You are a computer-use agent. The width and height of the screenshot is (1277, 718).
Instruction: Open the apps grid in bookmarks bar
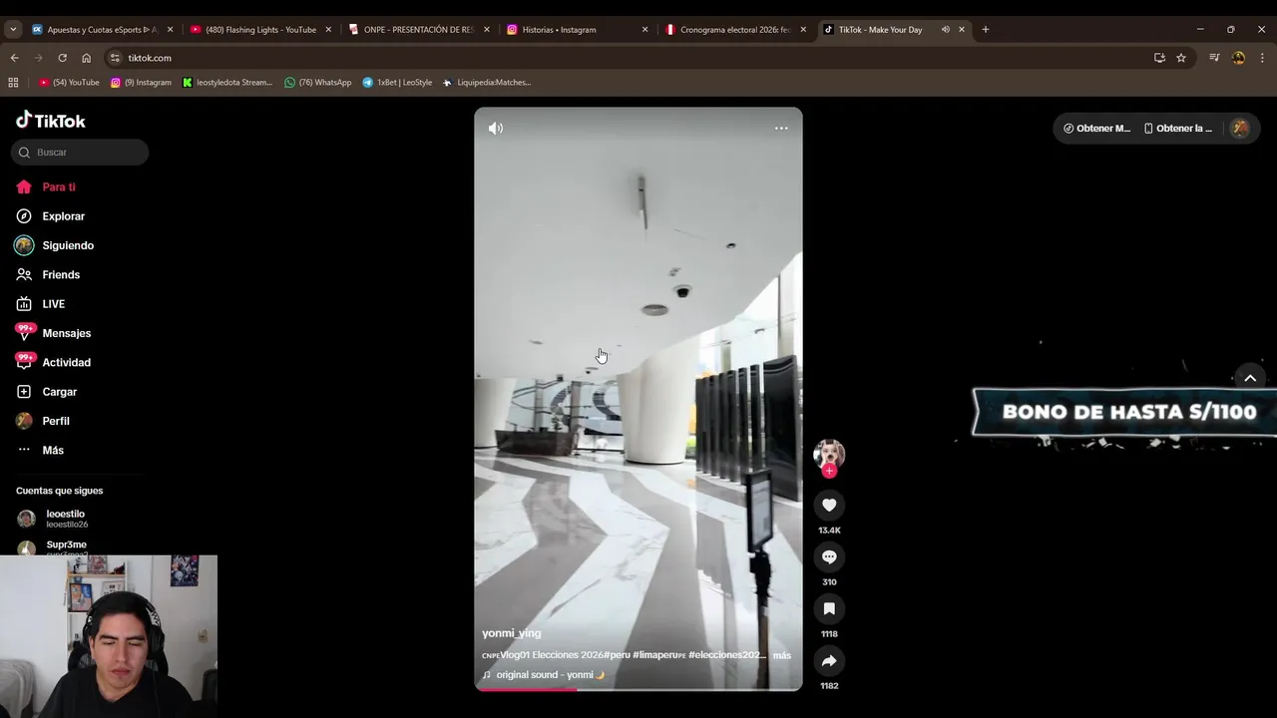pos(13,83)
